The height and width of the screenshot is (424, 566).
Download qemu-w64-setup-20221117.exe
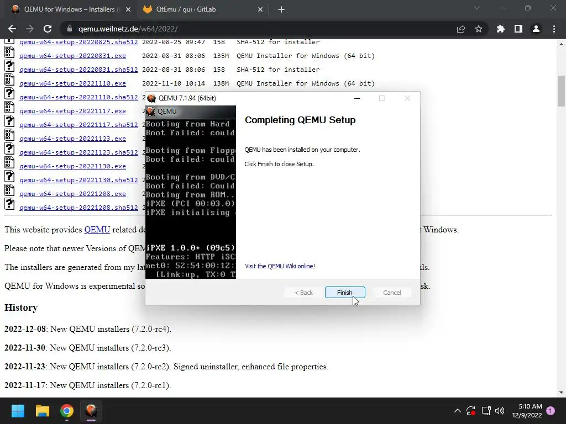pyautogui.click(x=72, y=111)
